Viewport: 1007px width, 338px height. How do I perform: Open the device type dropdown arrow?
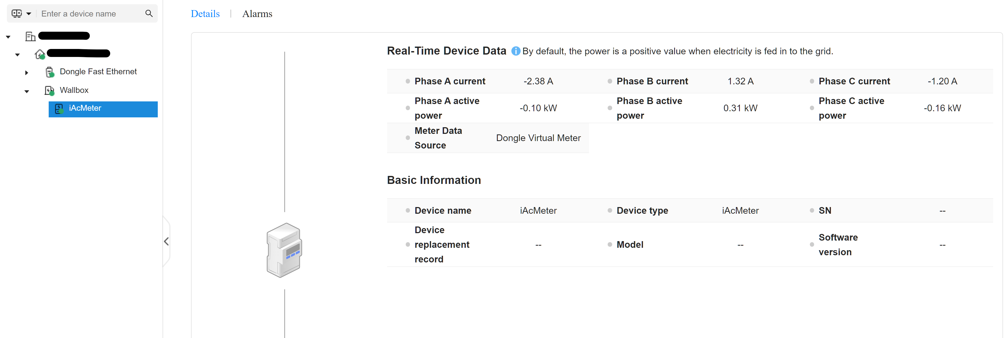(28, 14)
